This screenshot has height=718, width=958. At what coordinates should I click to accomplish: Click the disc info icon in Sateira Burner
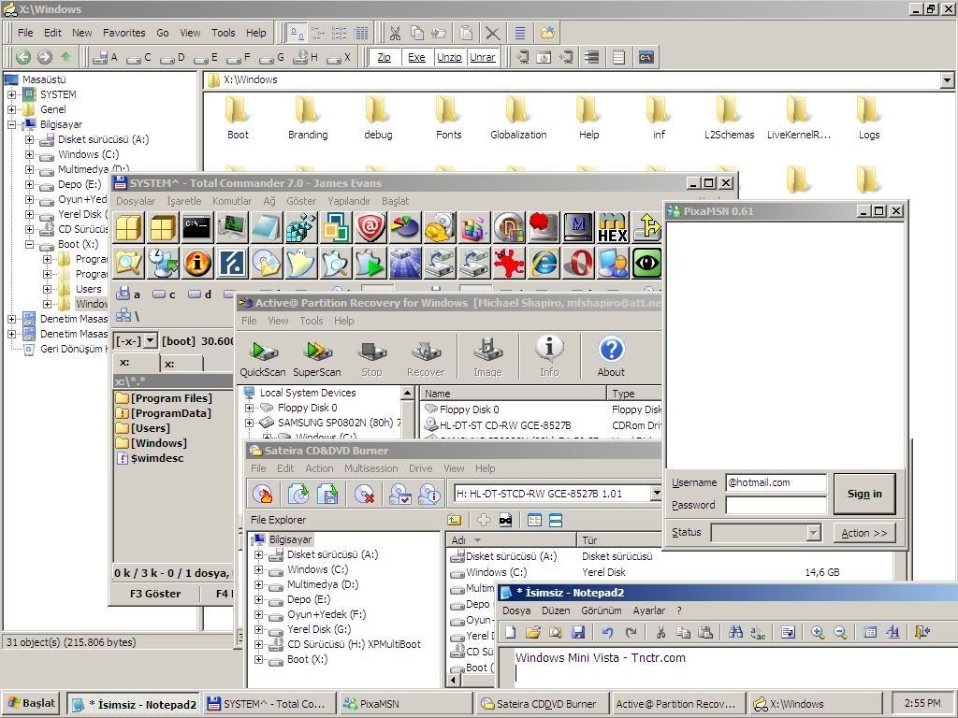(x=429, y=494)
